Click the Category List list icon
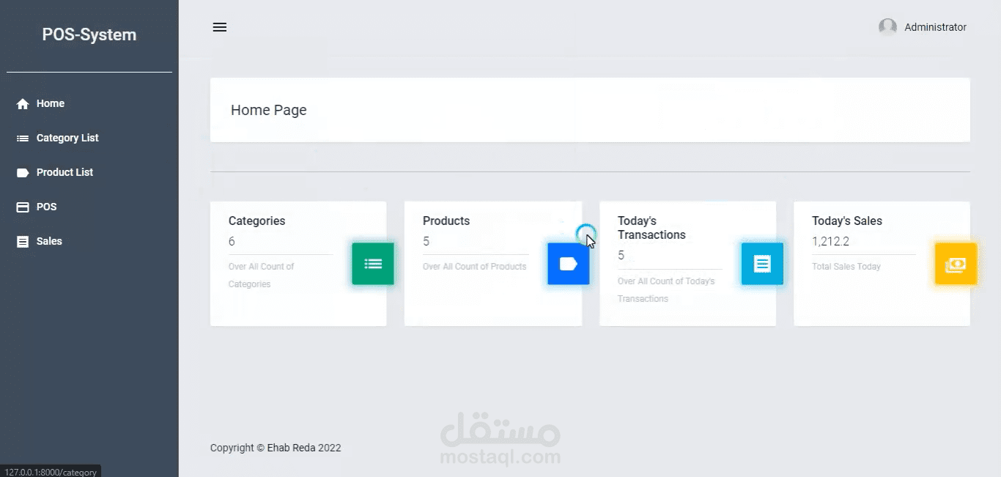This screenshot has height=477, width=1001. (23, 138)
